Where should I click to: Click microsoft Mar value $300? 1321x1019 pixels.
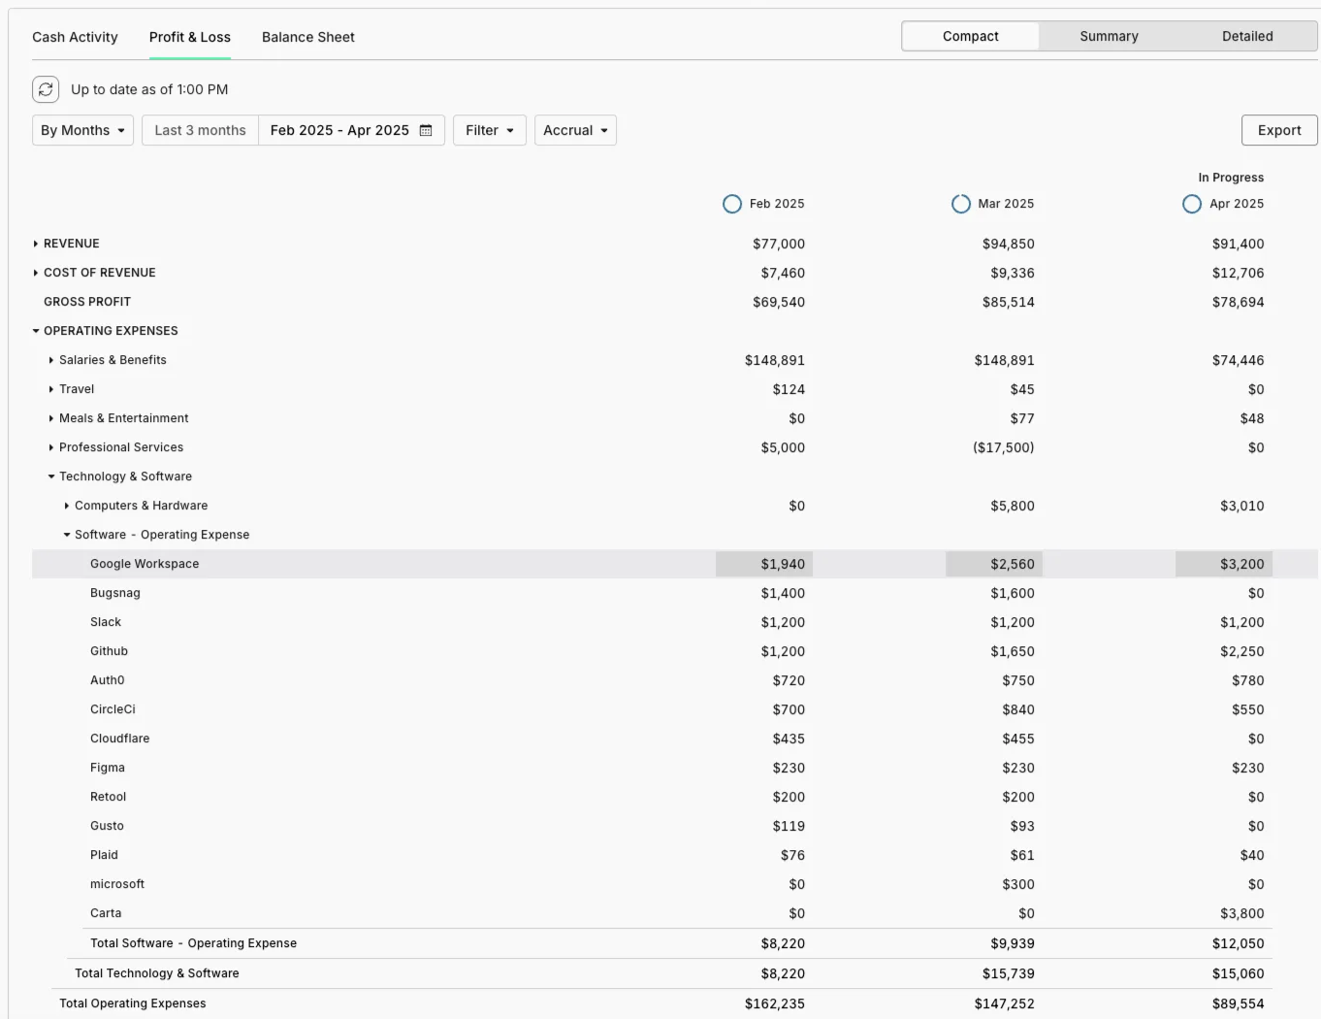[1018, 884]
